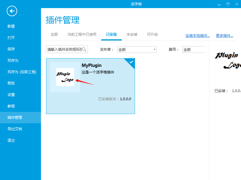This screenshot has width=241, height=180.
Task: Click the MyPlugin title text
Action: [x=92, y=65]
